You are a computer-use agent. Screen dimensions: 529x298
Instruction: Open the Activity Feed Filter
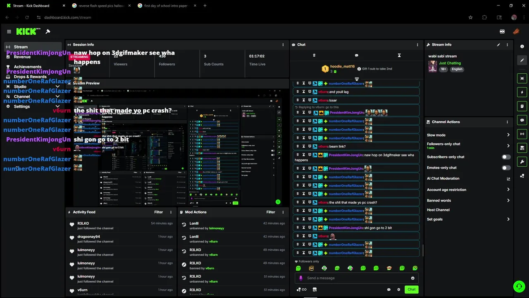click(159, 212)
